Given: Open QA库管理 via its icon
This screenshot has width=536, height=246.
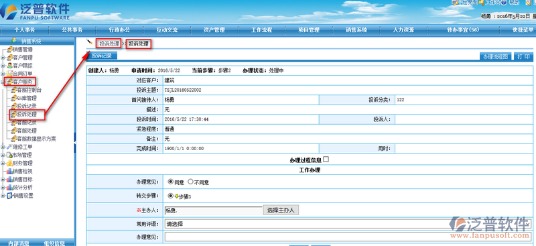Looking at the screenshot, I should coord(13,98).
